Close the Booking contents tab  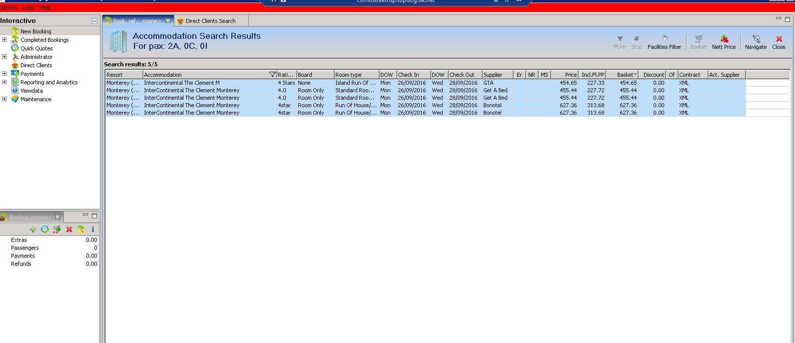(57, 217)
